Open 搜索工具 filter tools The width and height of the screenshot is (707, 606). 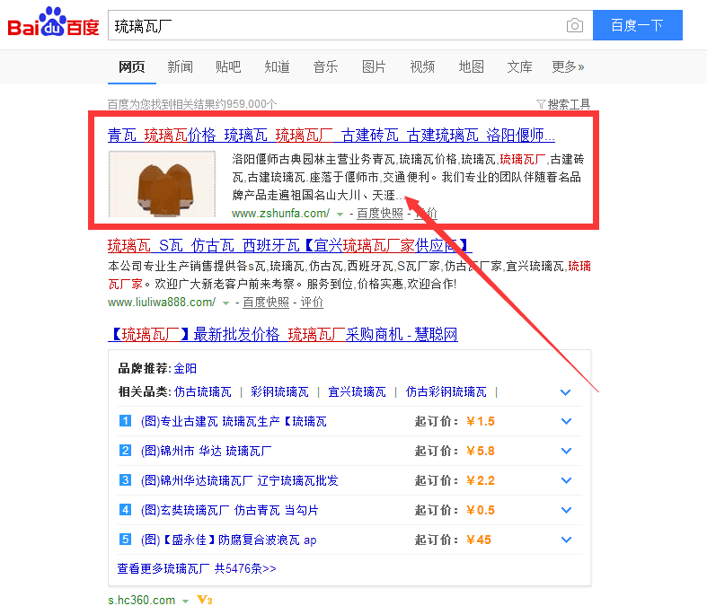[x=563, y=104]
